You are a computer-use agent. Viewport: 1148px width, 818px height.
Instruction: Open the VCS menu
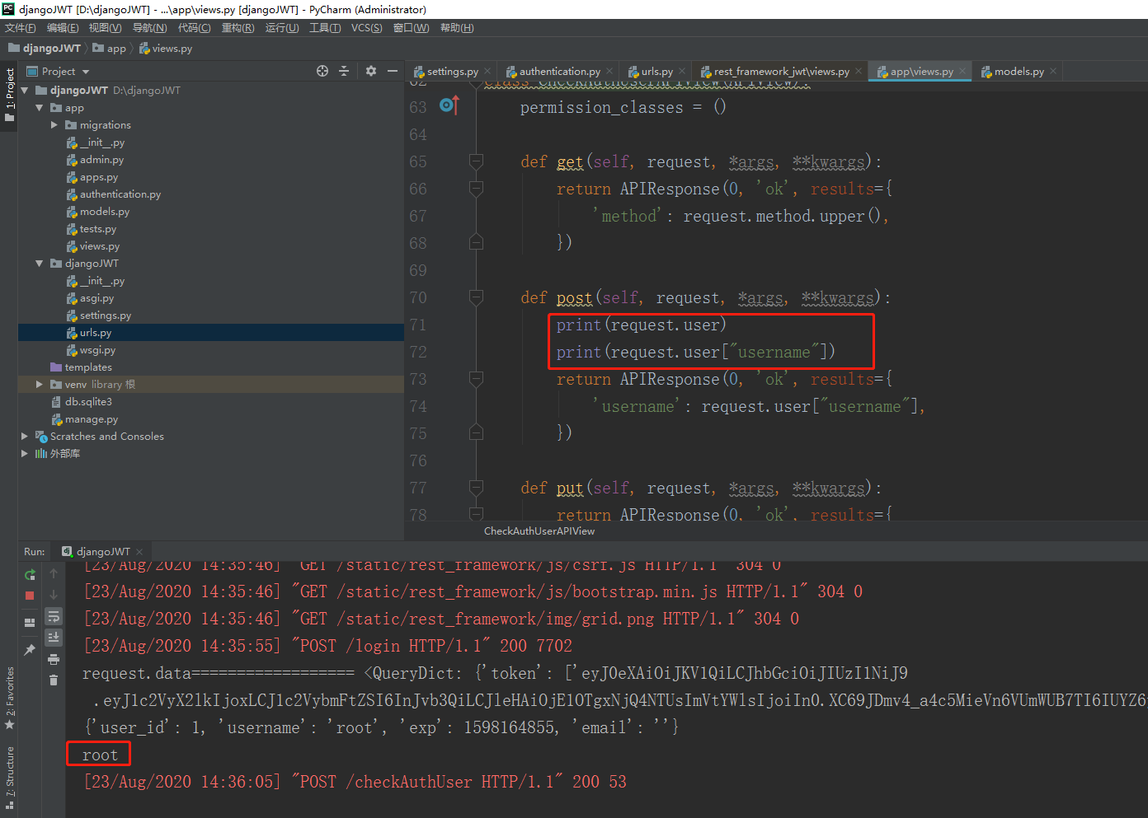point(366,28)
